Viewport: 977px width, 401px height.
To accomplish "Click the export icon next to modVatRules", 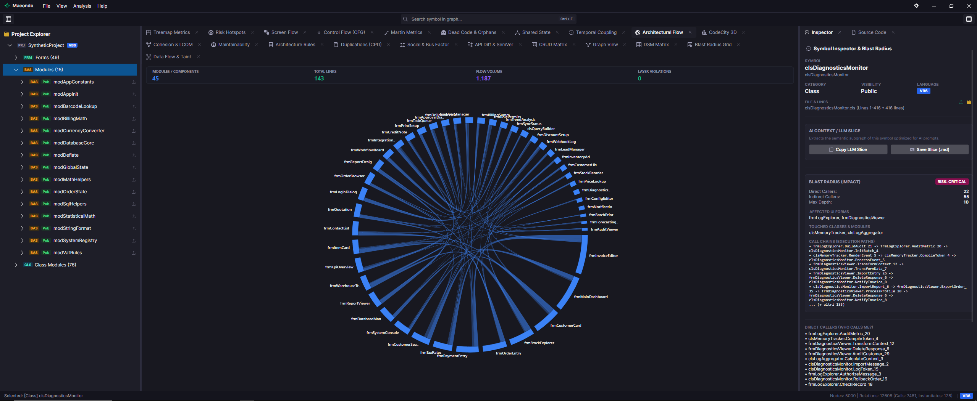I will pos(134,253).
